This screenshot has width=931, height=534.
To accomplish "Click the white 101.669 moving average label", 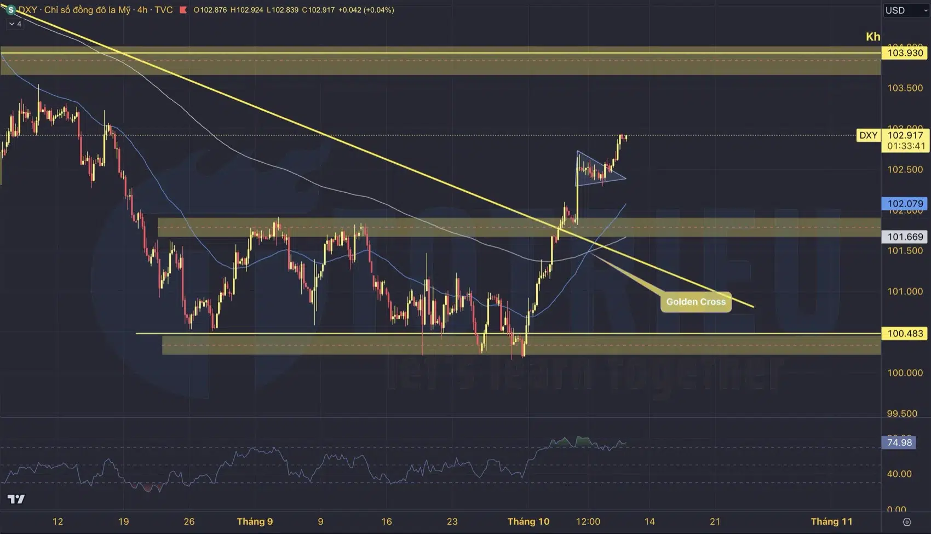I will click(x=905, y=237).
